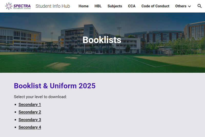Click the 'Select your level to download' text

click(40, 97)
